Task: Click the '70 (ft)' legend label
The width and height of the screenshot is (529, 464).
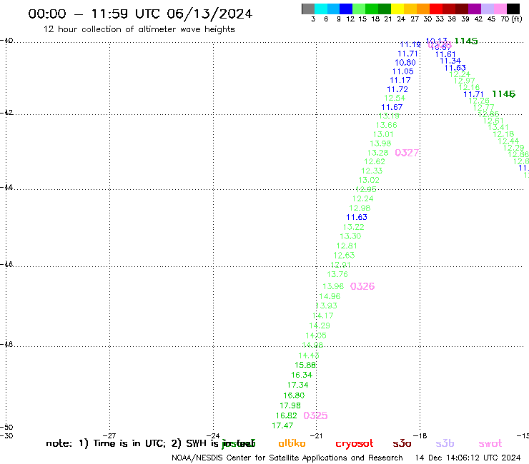Action: click(511, 19)
